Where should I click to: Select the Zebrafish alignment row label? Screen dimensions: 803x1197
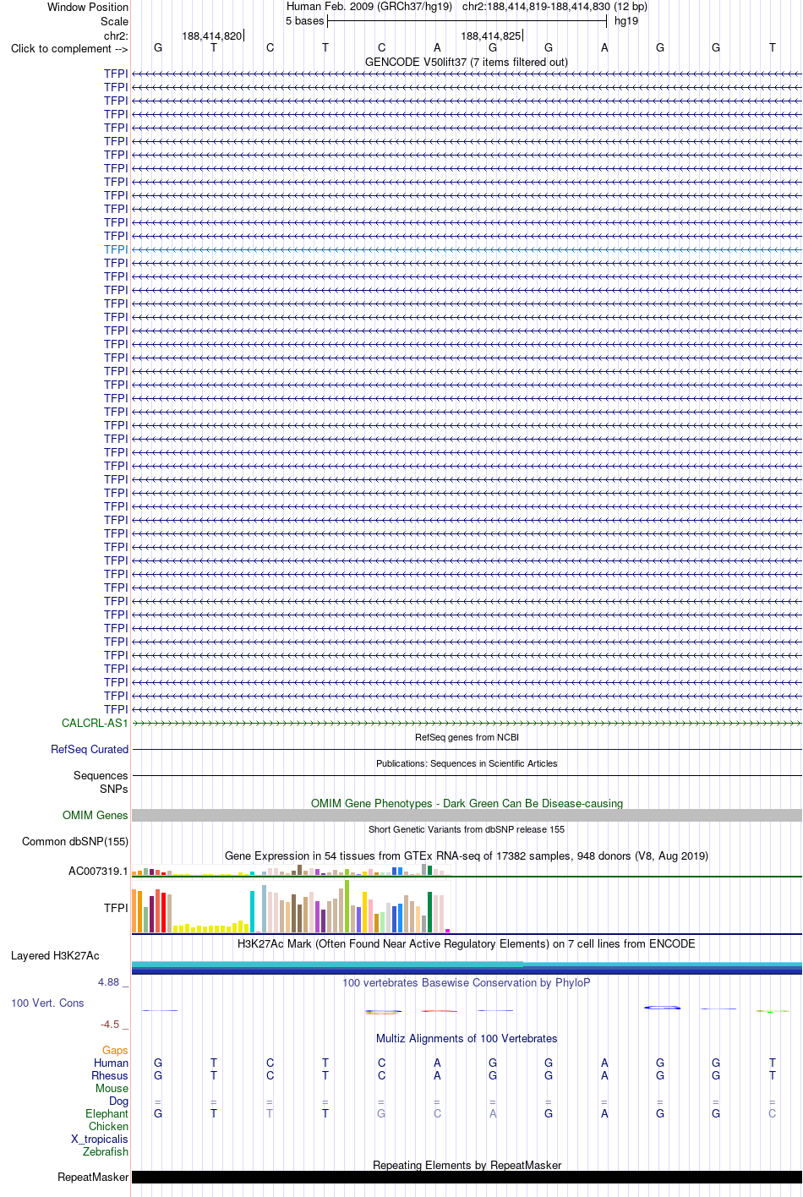[106, 1151]
